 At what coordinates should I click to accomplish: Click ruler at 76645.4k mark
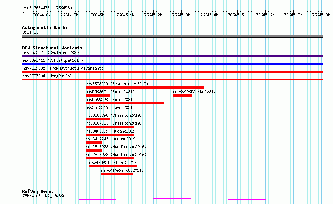tap(210, 15)
